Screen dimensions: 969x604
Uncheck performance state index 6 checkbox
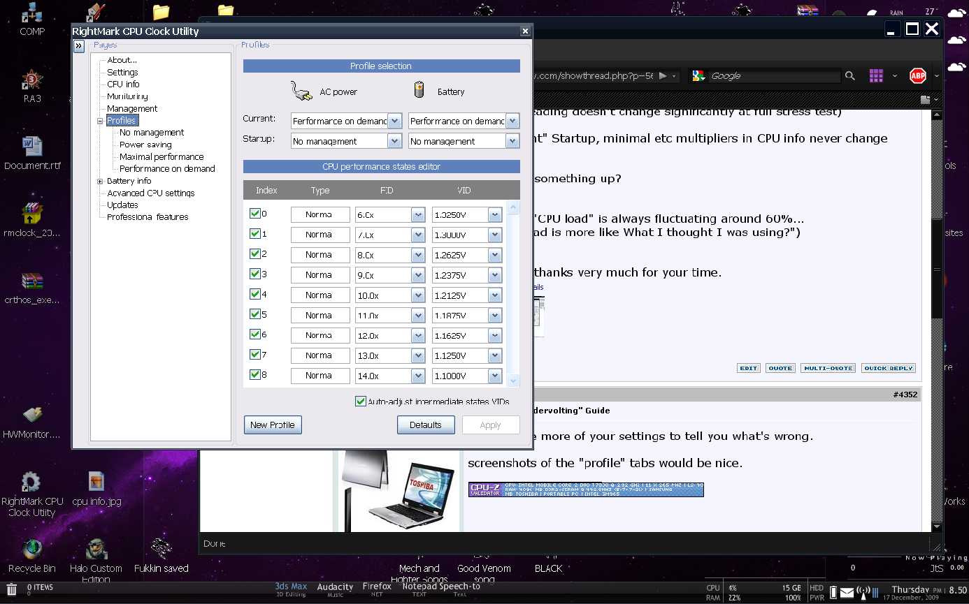coord(255,335)
